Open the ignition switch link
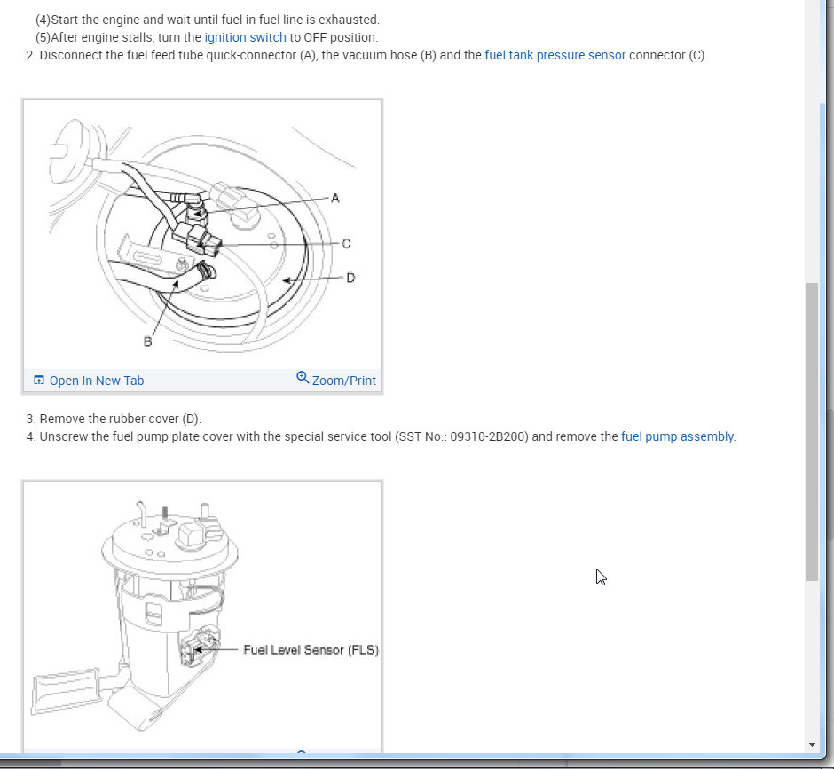 (x=245, y=38)
